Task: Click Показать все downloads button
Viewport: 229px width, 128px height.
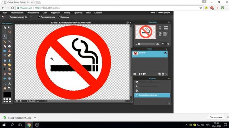Action: tap(216, 117)
